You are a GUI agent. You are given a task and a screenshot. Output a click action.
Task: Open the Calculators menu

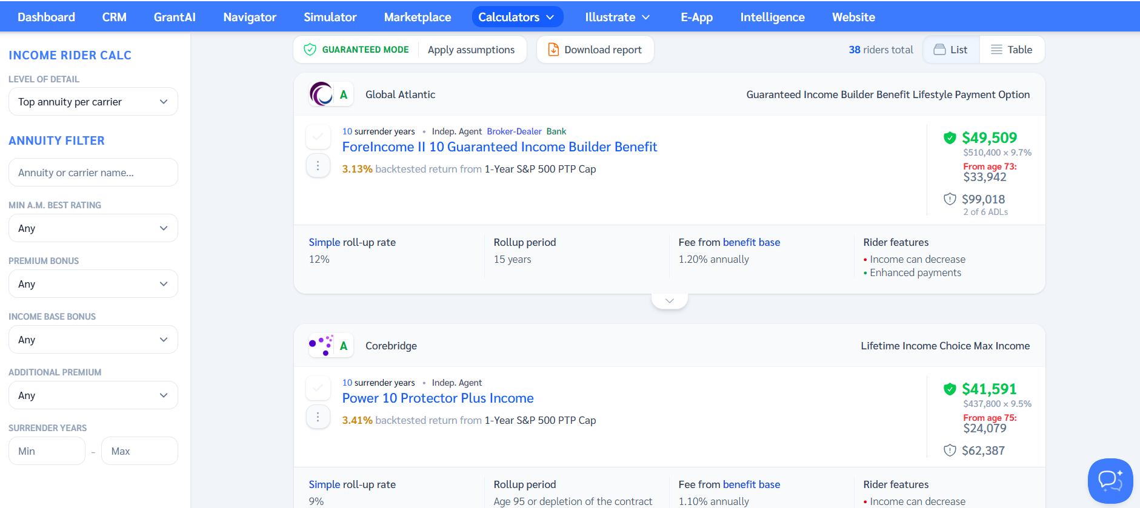[x=516, y=17]
